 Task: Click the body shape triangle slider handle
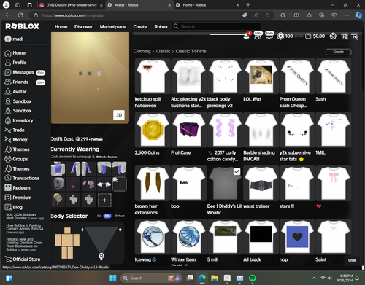101,256
